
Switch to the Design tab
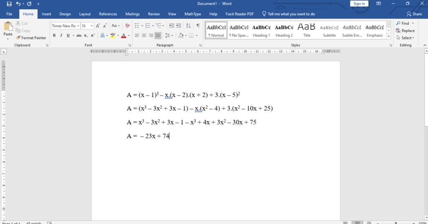pos(65,14)
